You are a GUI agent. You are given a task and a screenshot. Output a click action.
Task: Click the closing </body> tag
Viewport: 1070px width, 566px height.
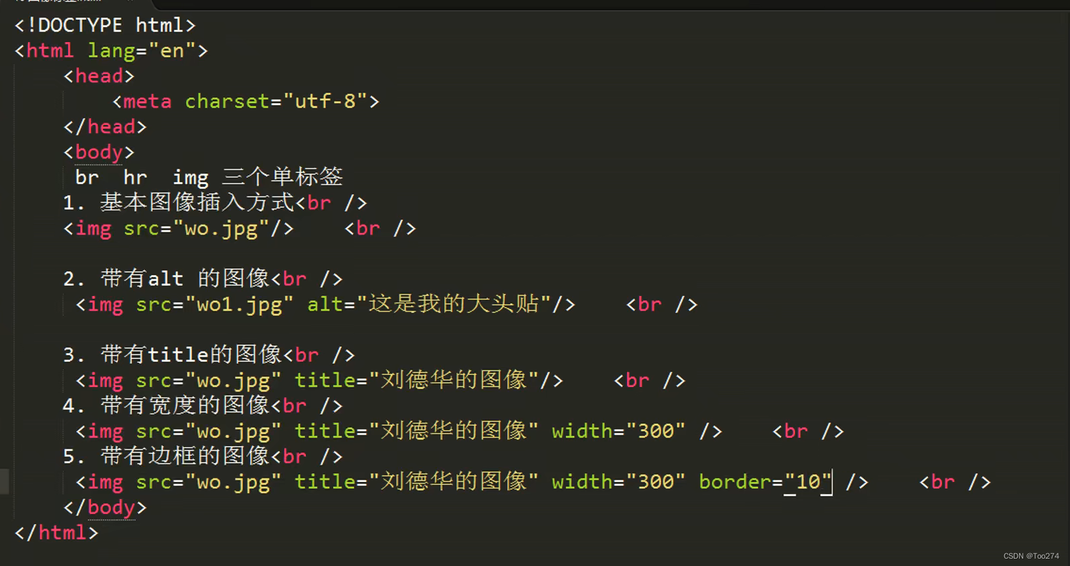coord(105,508)
